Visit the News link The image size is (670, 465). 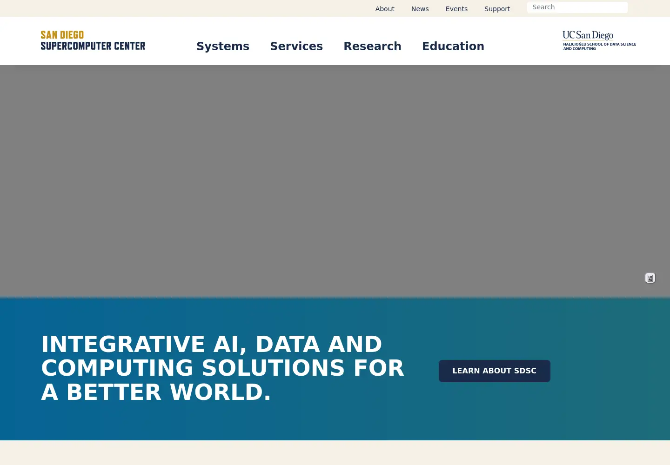420,9
